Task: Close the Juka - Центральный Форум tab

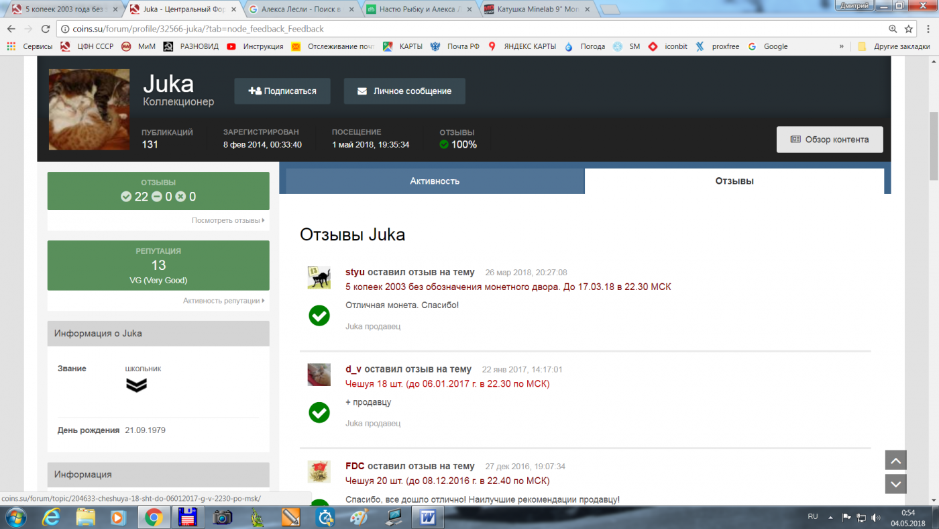Action: coord(233,9)
